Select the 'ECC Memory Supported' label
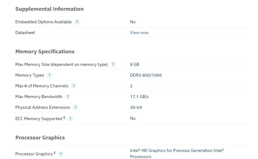This screenshot has height=159, width=258. pyautogui.click(x=39, y=119)
